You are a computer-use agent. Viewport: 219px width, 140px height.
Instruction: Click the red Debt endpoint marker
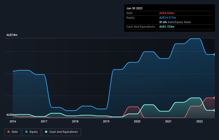click(x=214, y=98)
